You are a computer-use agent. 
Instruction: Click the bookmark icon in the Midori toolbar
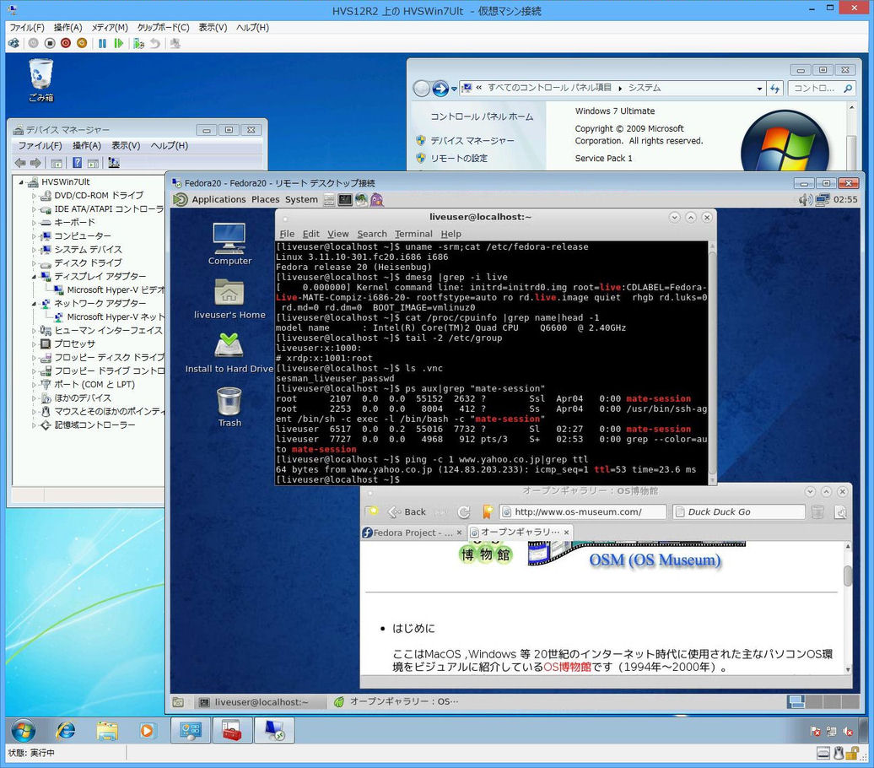coord(487,511)
